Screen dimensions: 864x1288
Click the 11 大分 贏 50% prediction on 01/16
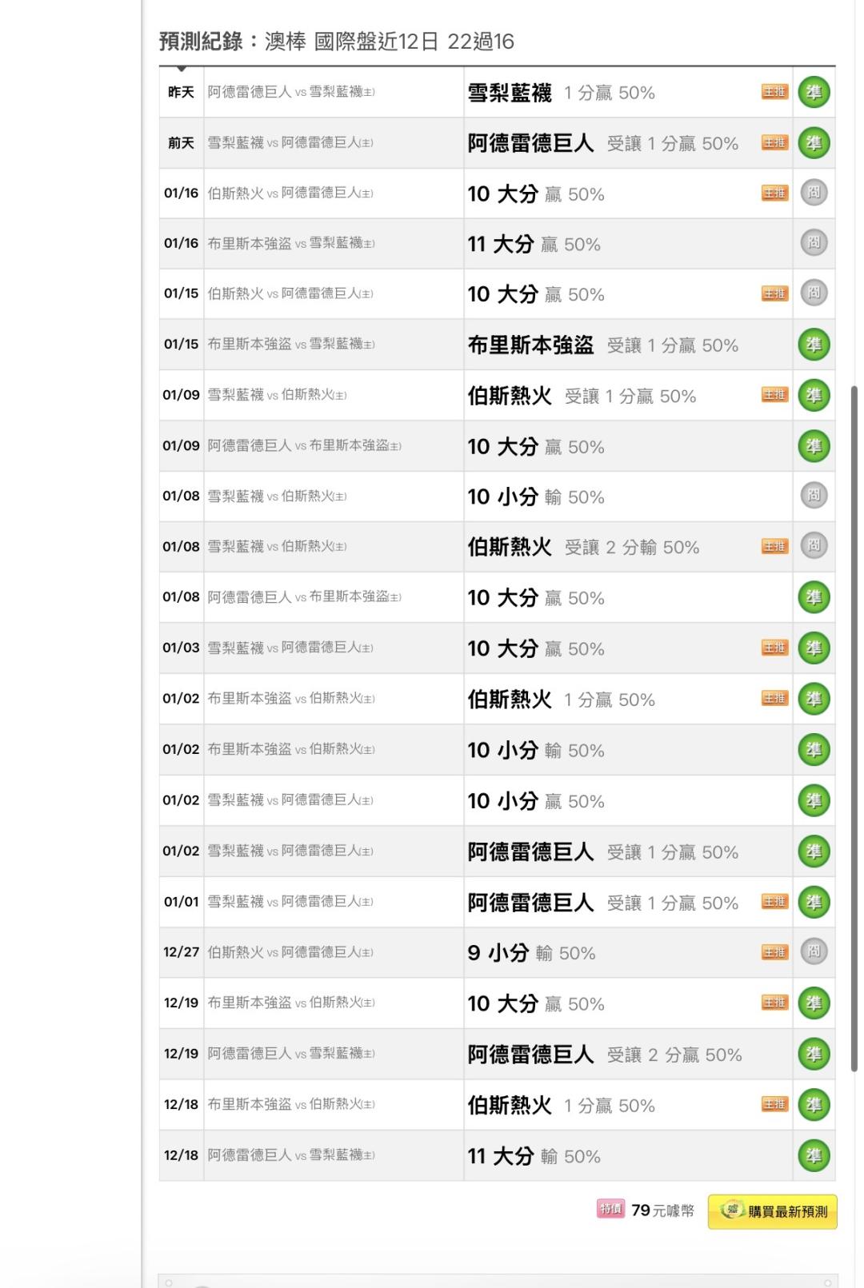(534, 244)
